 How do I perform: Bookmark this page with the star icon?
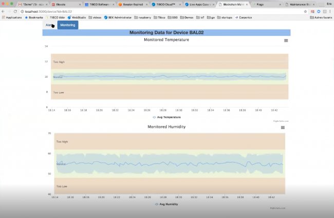tap(305, 11)
